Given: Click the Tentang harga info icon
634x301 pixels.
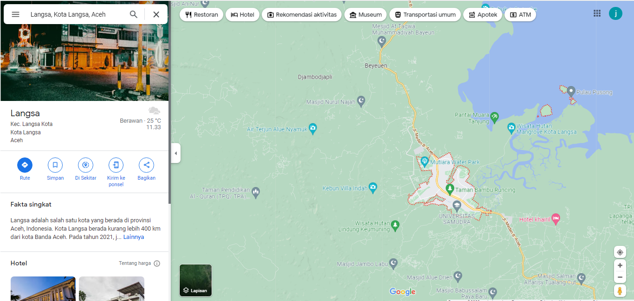Looking at the screenshot, I should click(x=157, y=263).
